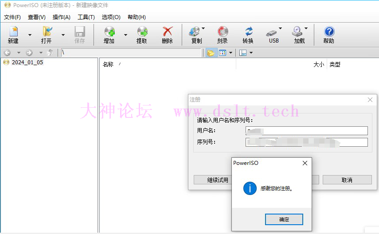Expand the dropdown arrow beside Add (增加)
The image size is (379, 234).
coord(125,35)
